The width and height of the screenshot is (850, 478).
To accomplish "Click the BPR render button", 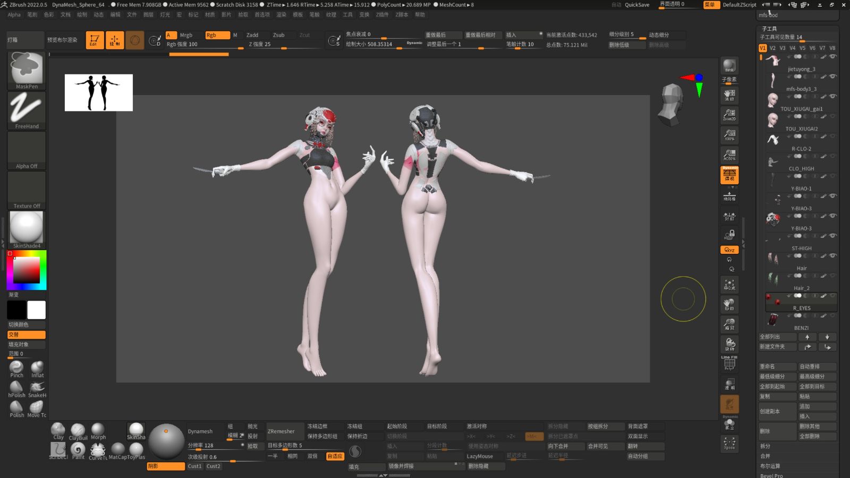I will 729,65.
